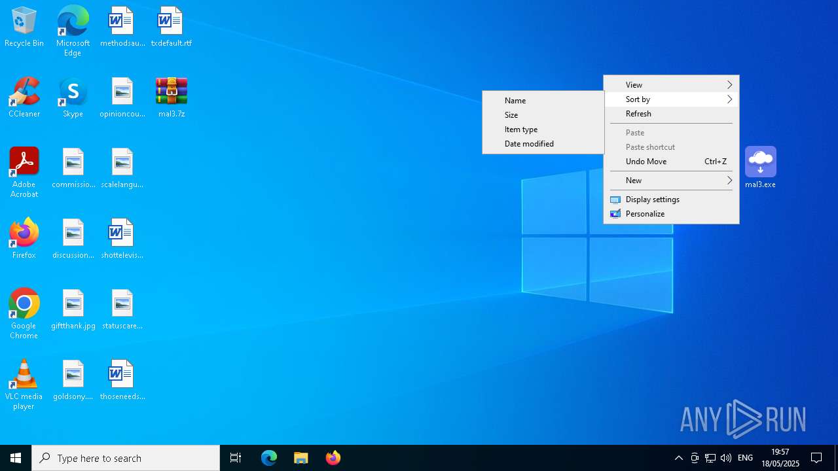Viewport: 838px width, 471px height.
Task: Expand the View submenu
Action: click(x=671, y=84)
